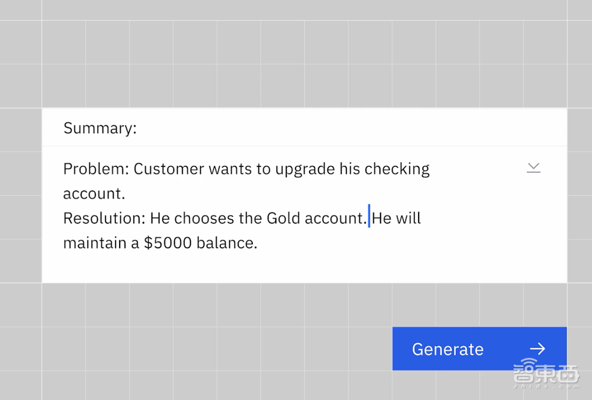Click "account." on the second text line

(94, 194)
